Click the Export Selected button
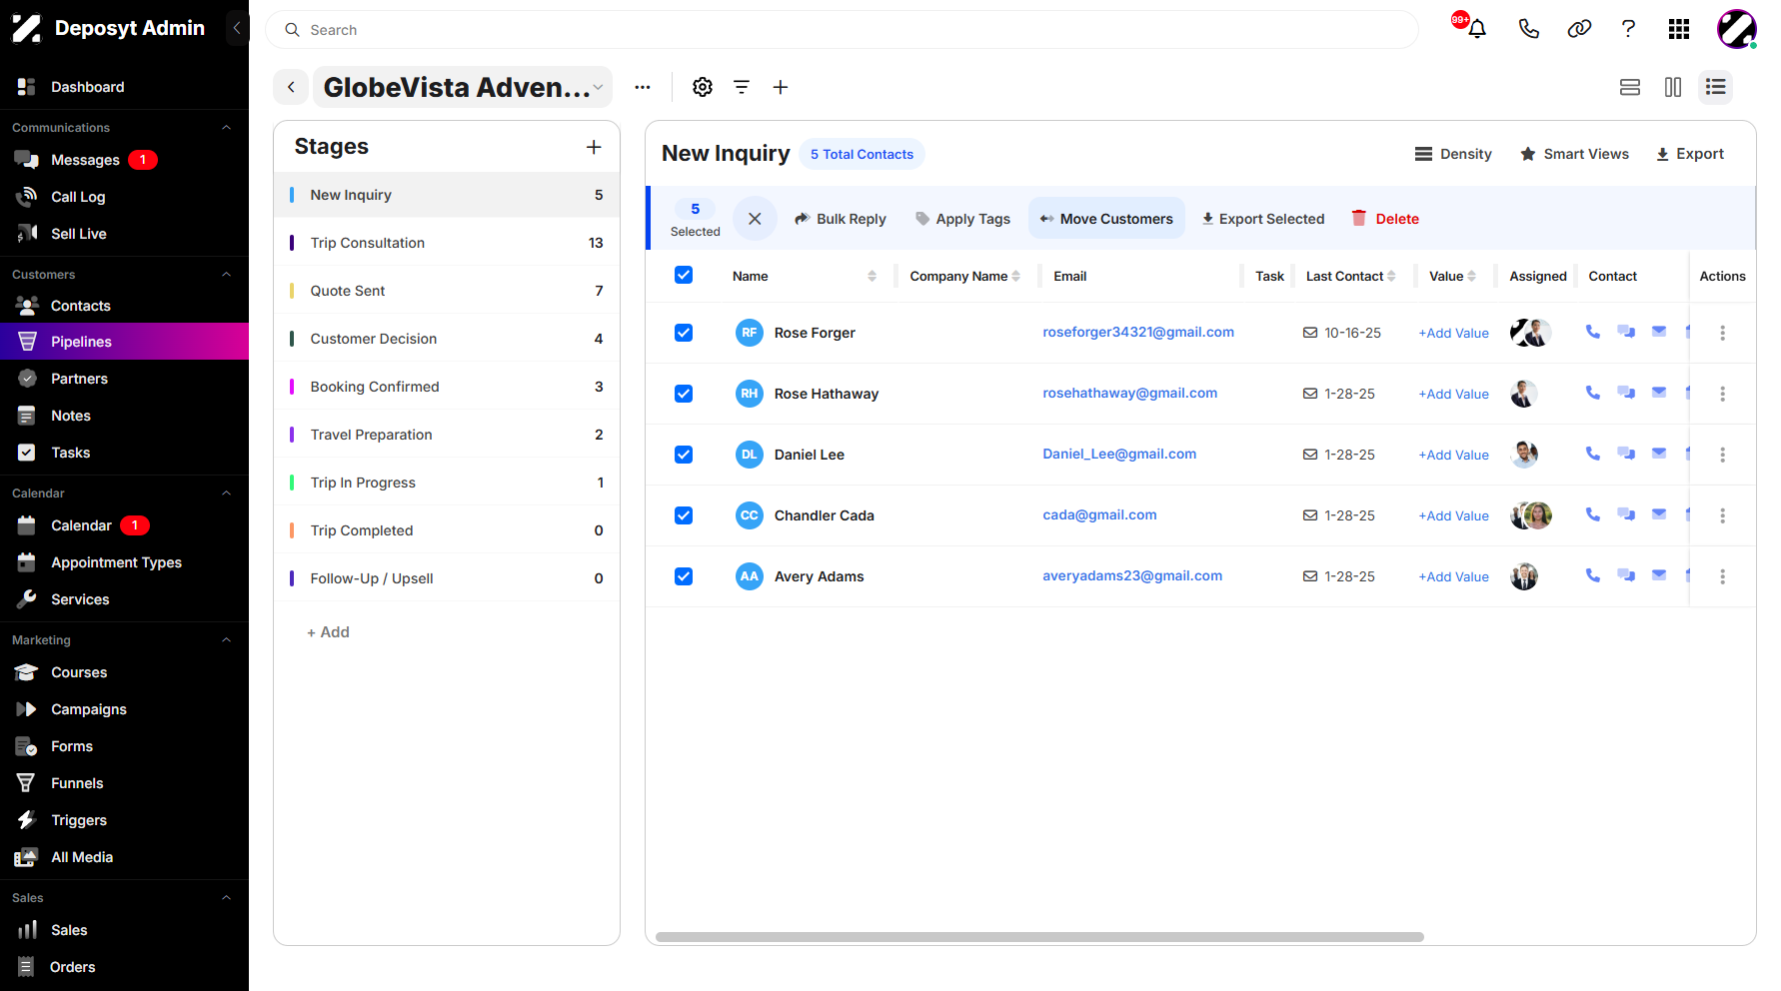Viewport: 1781px width, 991px height. (1263, 219)
